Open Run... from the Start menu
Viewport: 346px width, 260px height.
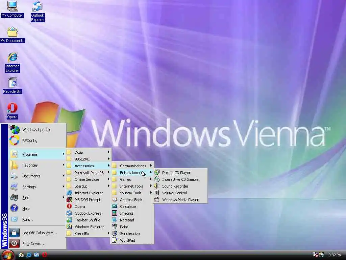point(37,219)
